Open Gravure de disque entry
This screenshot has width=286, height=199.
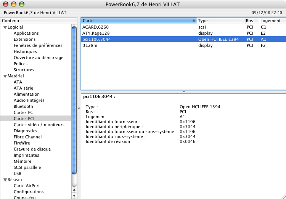point(32,149)
